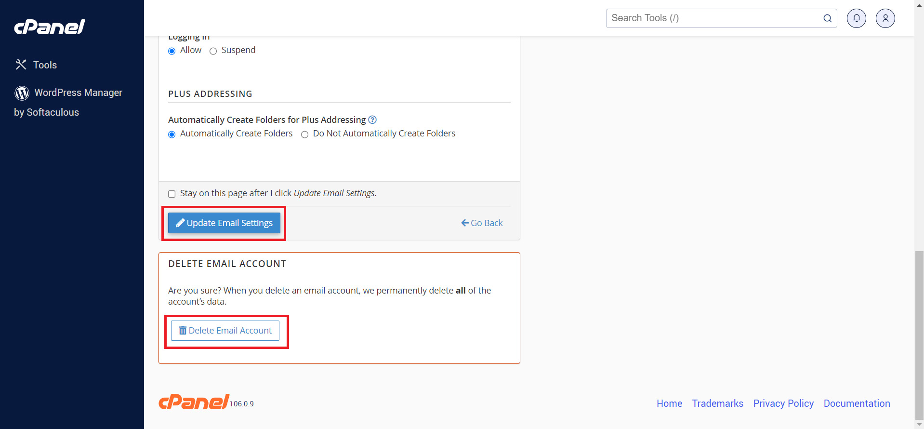Open WordPress Manager by Softaculous
The height and width of the screenshot is (429, 924).
tap(68, 102)
